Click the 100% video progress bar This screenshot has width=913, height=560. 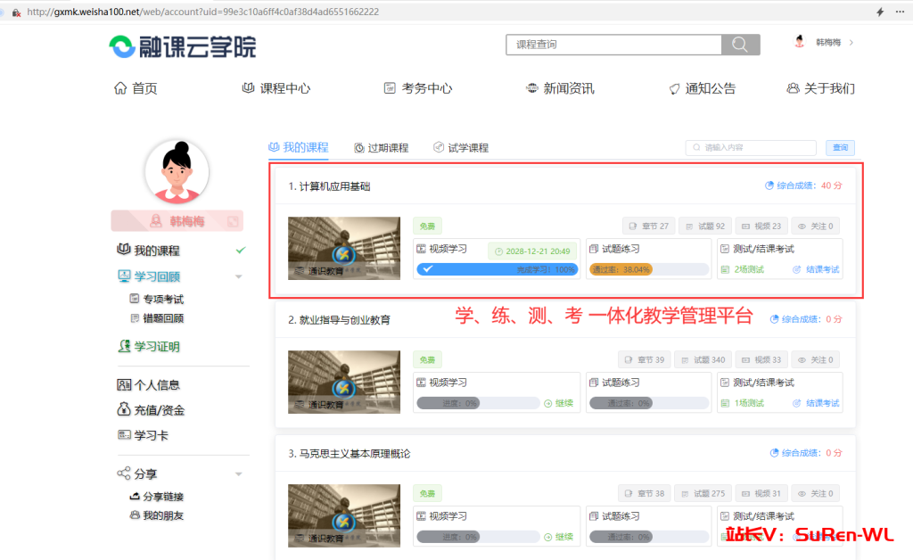pos(497,269)
